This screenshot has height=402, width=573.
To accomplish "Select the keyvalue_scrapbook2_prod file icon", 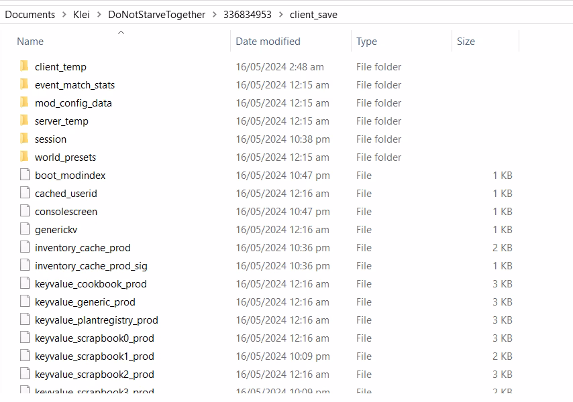I will pos(25,374).
